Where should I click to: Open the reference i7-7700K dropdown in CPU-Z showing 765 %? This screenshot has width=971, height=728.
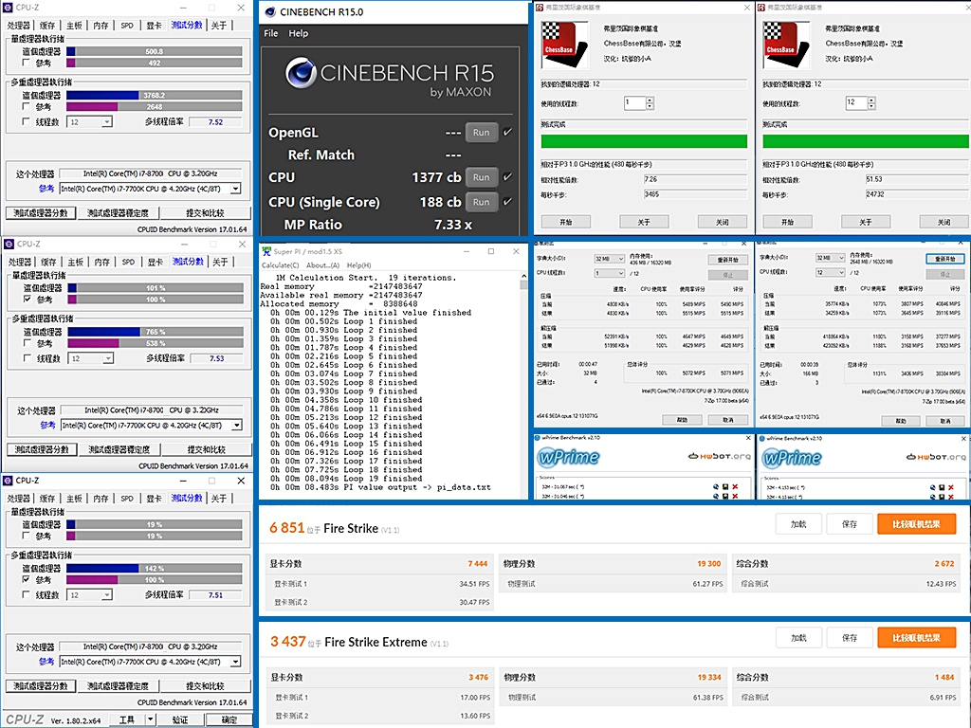tap(236, 426)
